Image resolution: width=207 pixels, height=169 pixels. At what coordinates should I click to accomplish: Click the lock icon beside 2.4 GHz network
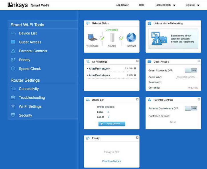tap(135, 68)
